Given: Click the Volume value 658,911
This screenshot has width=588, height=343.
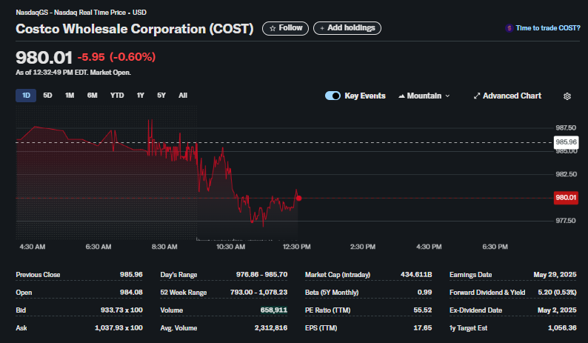Looking at the screenshot, I should click(x=274, y=310).
